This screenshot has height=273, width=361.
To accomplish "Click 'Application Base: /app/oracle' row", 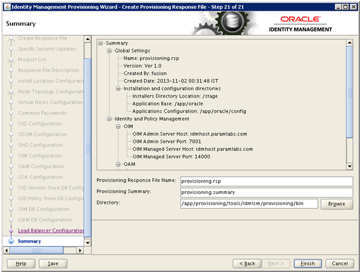I will (168, 104).
